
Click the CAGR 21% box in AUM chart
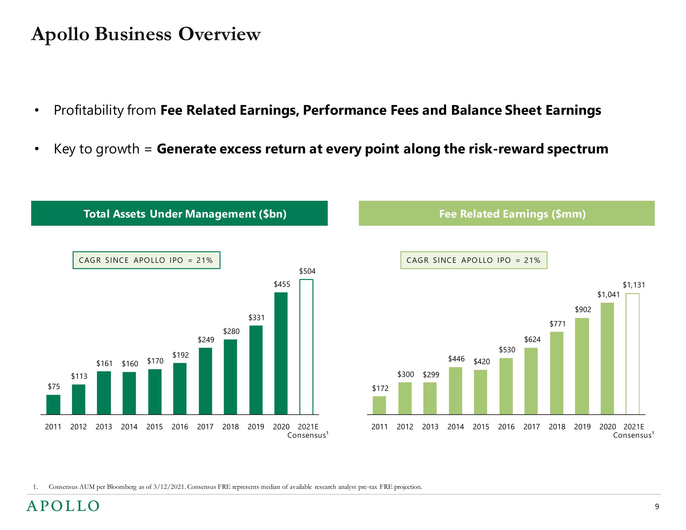[146, 260]
